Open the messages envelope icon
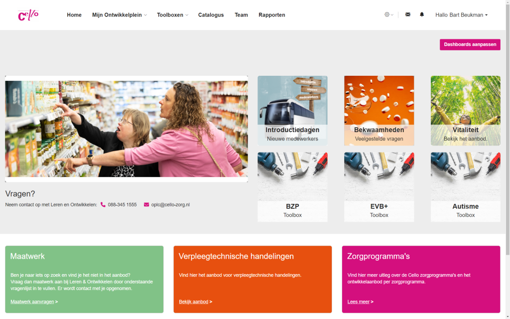Image resolution: width=510 pixels, height=319 pixels. 407,14
